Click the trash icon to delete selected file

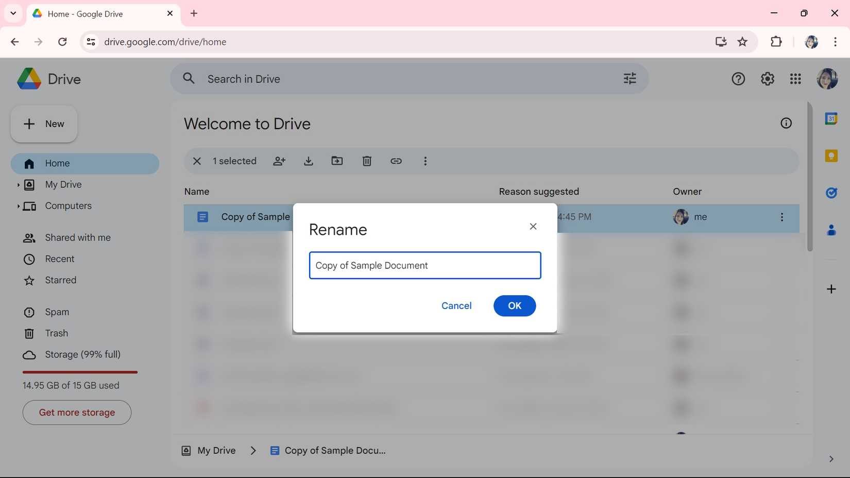pyautogui.click(x=366, y=161)
